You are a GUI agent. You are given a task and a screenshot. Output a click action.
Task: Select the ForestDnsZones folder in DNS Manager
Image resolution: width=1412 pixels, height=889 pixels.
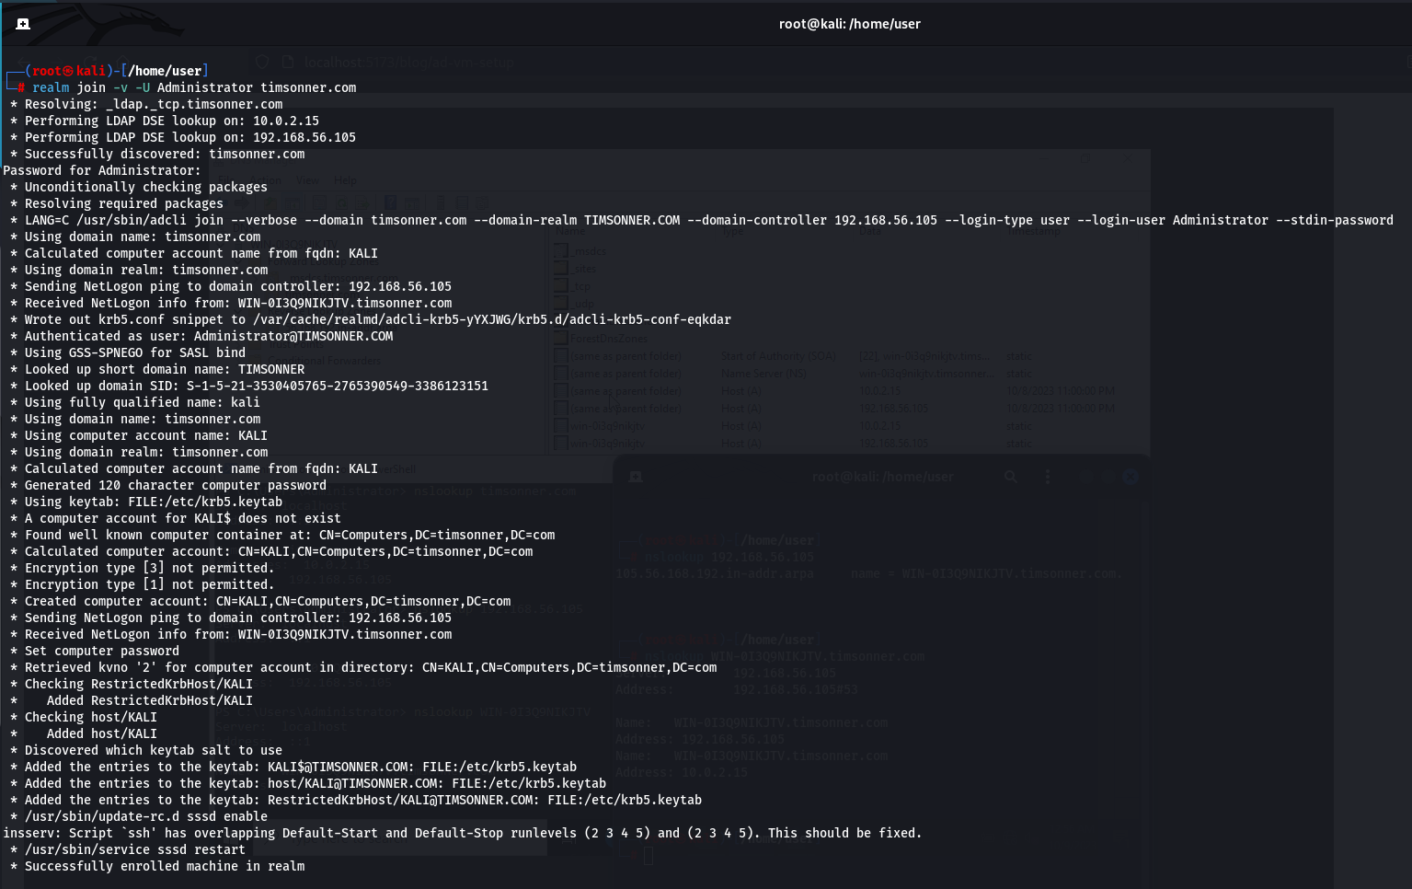[x=602, y=338]
